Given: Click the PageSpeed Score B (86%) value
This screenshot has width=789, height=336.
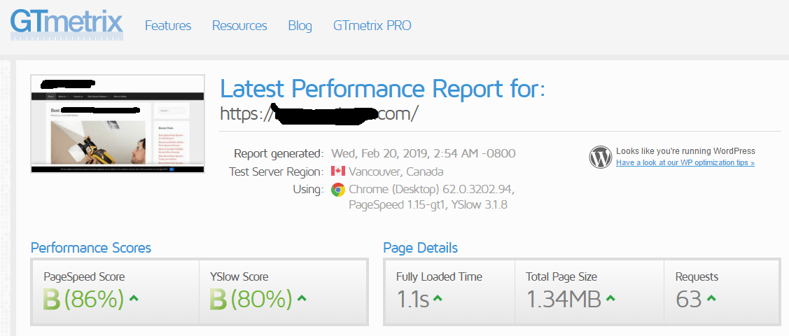Looking at the screenshot, I should tap(83, 299).
